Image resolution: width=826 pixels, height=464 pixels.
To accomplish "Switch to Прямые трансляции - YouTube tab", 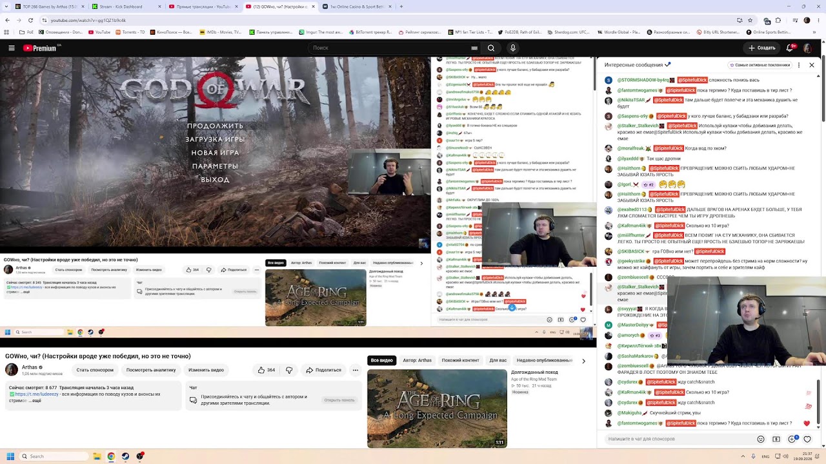I will [203, 6].
